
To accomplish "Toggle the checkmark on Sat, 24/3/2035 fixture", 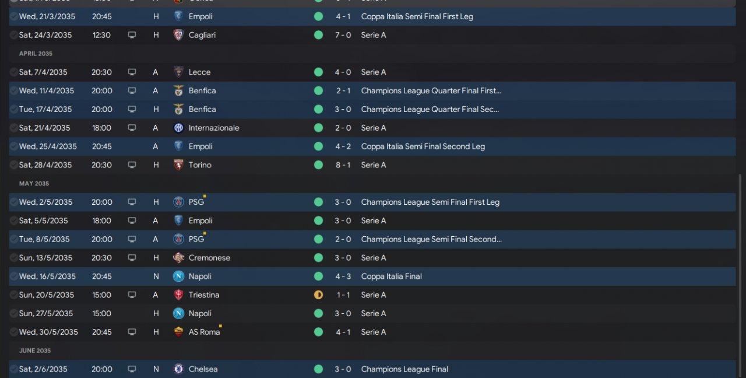I will pyautogui.click(x=13, y=35).
